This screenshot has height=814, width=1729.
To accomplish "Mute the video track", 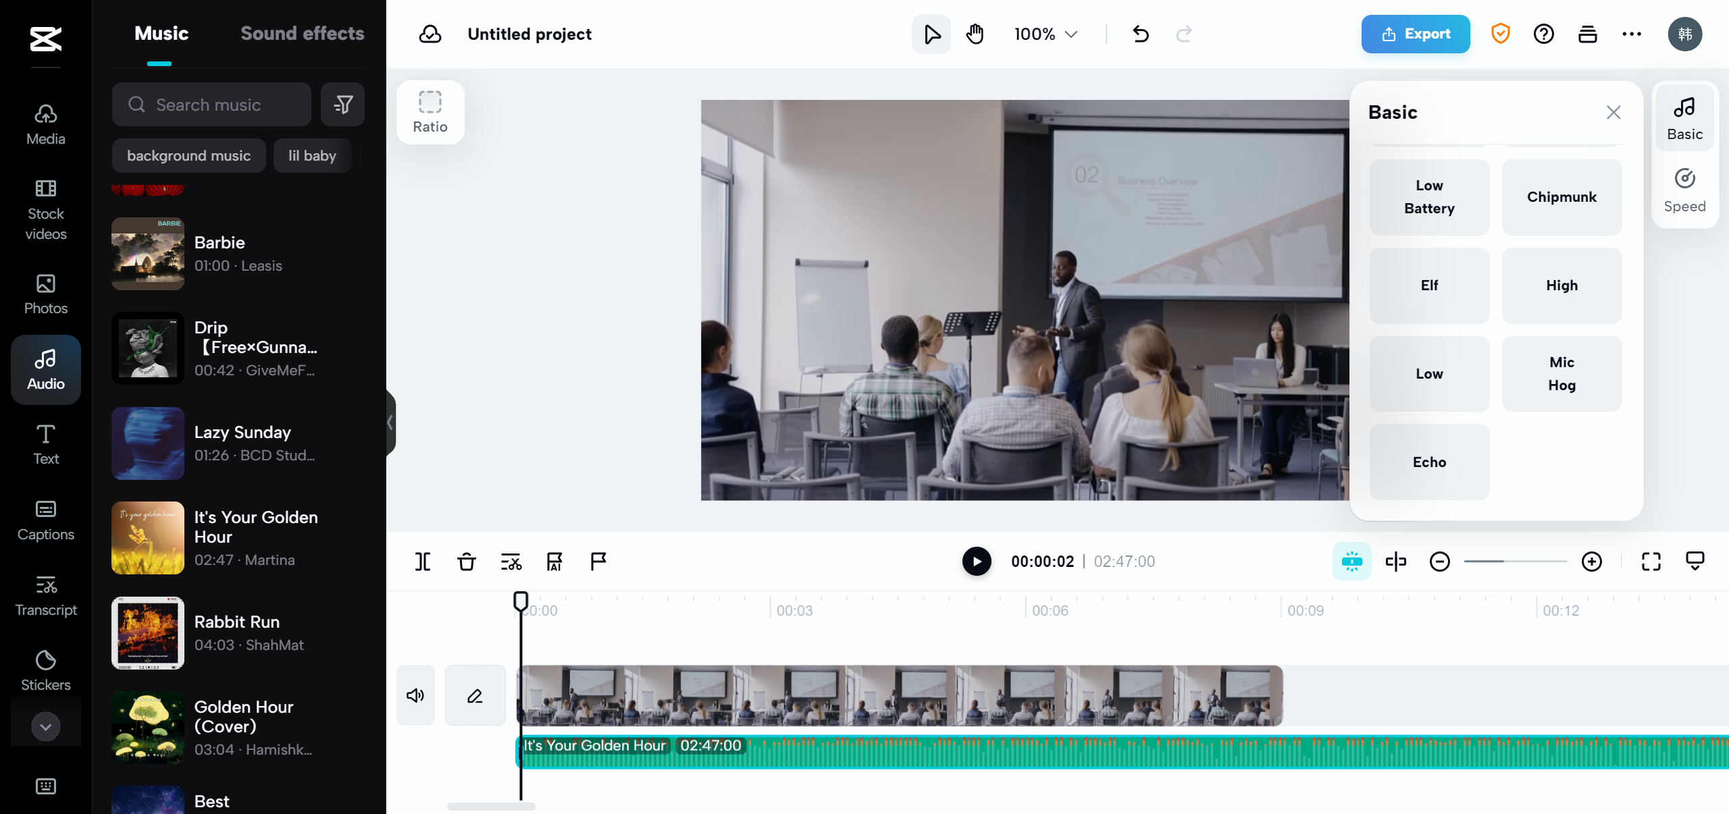I will tap(415, 695).
